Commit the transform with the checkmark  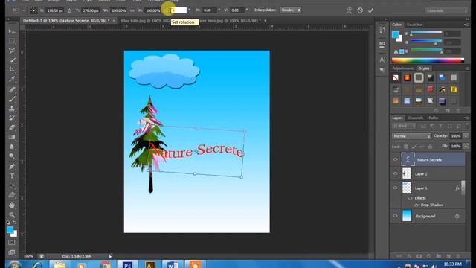[370, 10]
